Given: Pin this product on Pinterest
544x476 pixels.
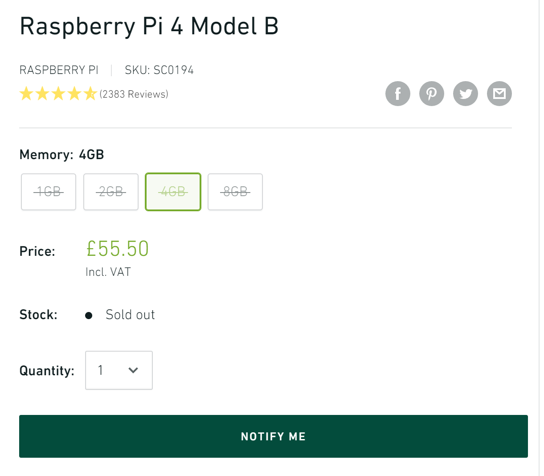Looking at the screenshot, I should (x=431, y=94).
